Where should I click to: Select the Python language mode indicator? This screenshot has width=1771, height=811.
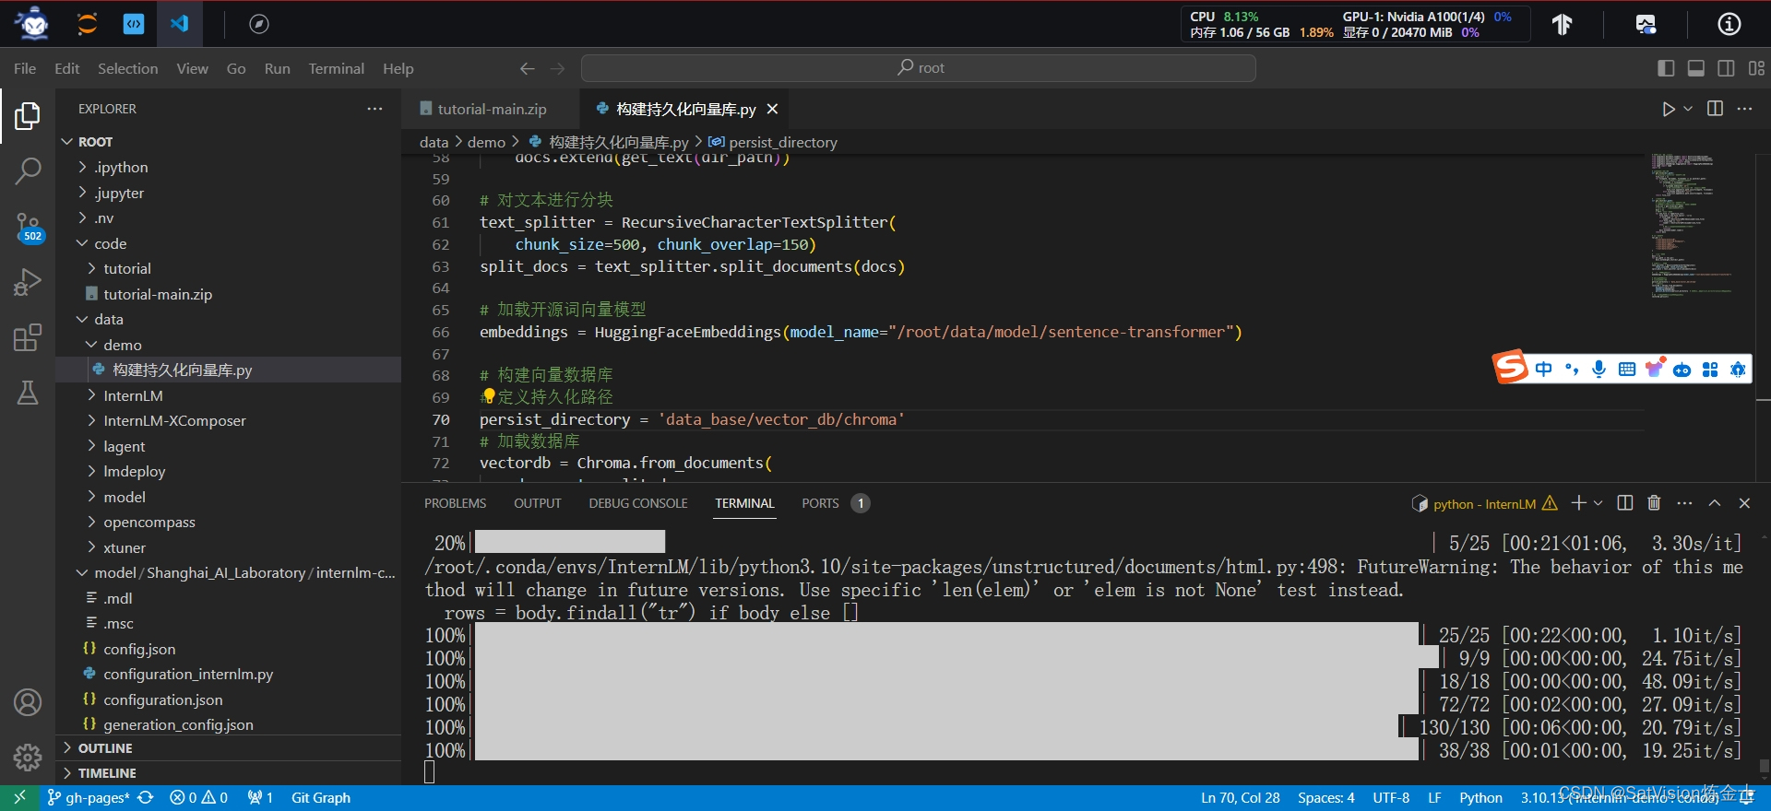coord(1480,798)
